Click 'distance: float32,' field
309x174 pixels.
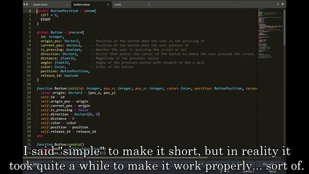[x=58, y=58]
